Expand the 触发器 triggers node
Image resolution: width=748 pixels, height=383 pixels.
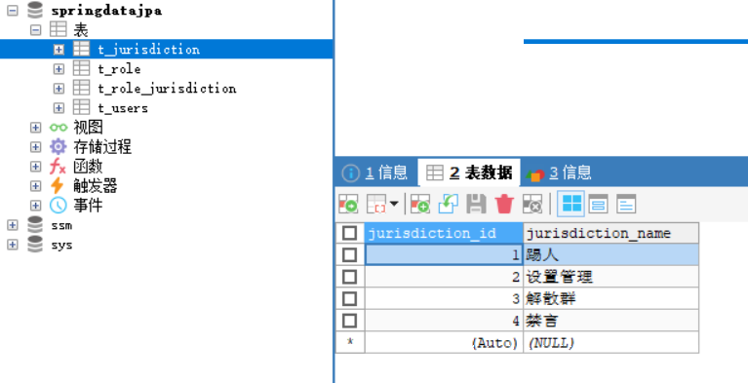35,186
